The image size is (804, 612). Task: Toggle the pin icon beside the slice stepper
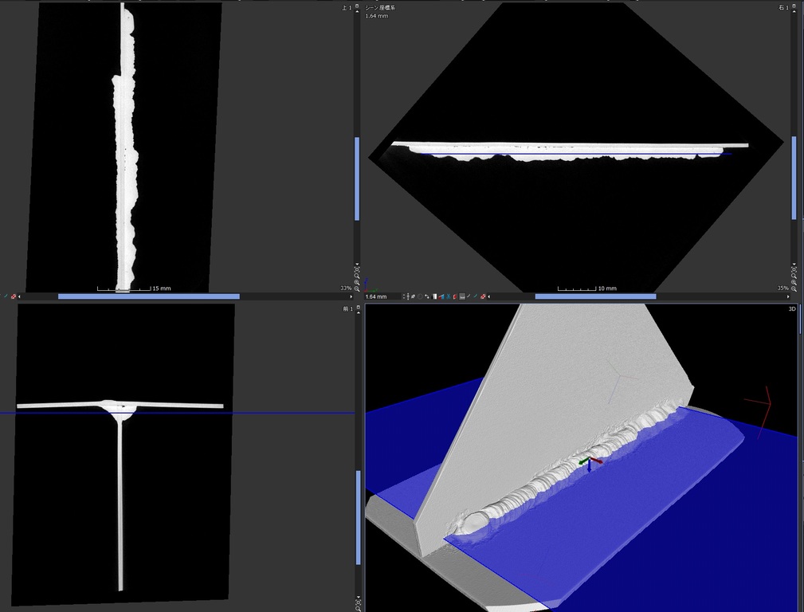412,296
